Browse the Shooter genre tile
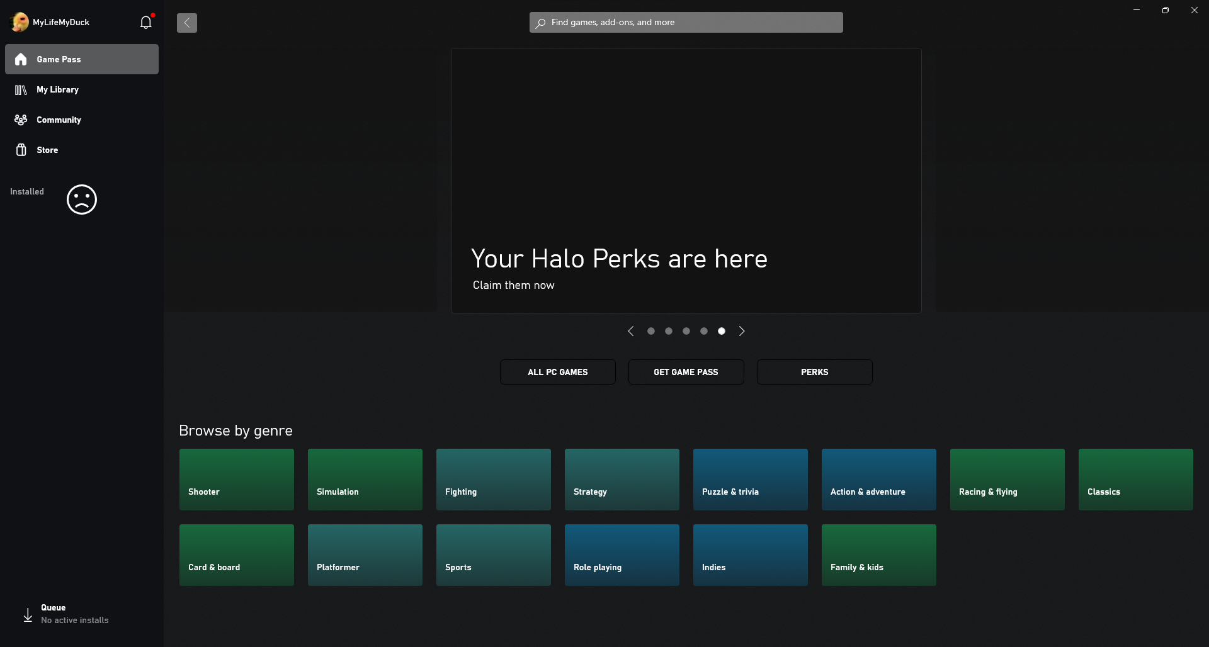The height and width of the screenshot is (647, 1209). [237, 480]
